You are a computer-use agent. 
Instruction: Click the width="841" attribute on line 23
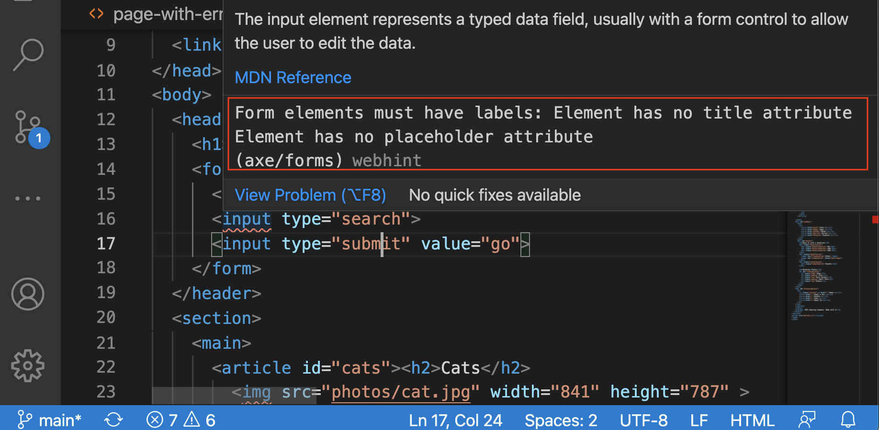click(545, 392)
